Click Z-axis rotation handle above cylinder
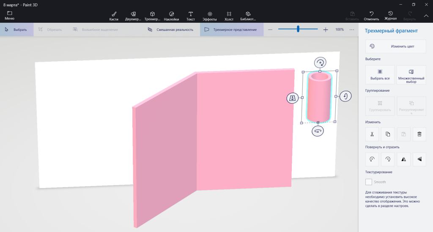 (320, 63)
